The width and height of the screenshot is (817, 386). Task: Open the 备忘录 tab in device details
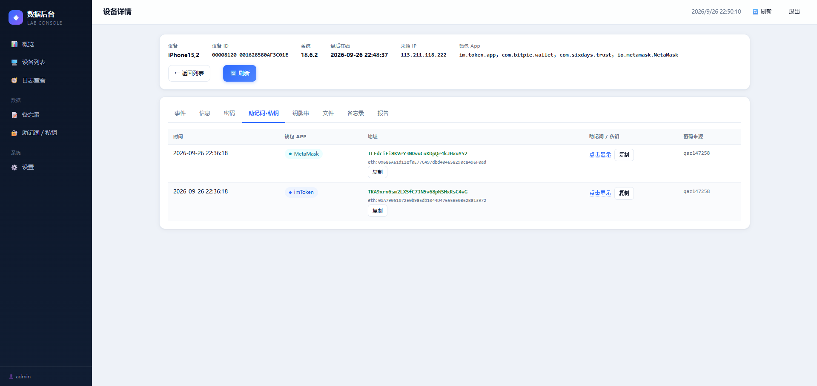(355, 113)
